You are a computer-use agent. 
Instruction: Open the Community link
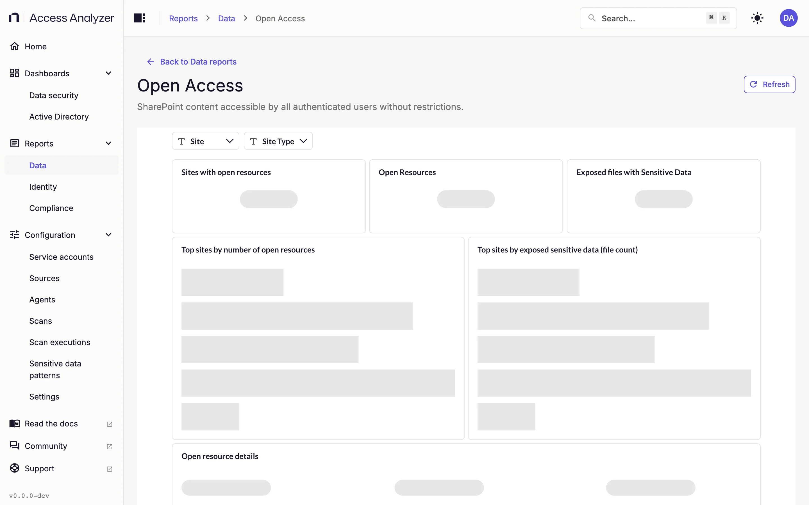tap(62, 446)
